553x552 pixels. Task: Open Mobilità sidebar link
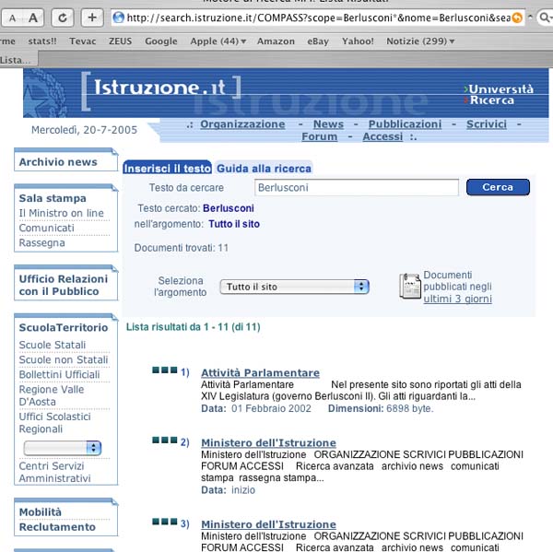(x=41, y=511)
